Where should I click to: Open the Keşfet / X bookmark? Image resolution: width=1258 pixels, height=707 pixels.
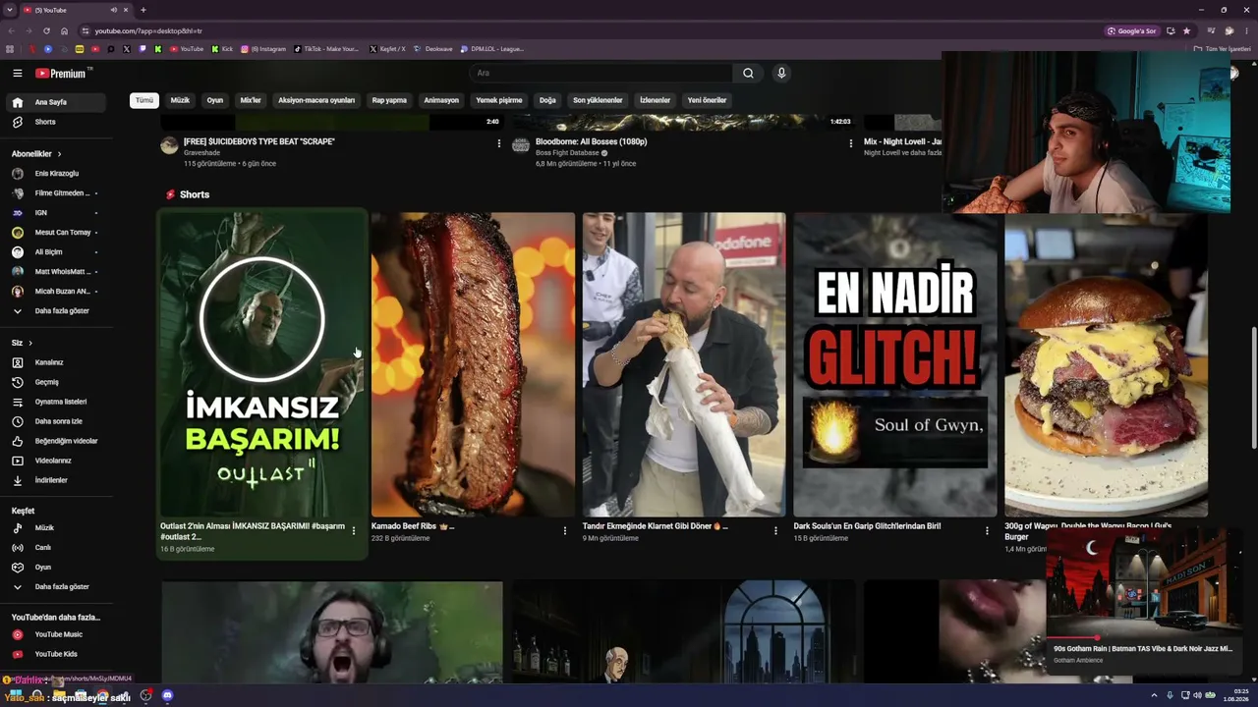pos(387,49)
